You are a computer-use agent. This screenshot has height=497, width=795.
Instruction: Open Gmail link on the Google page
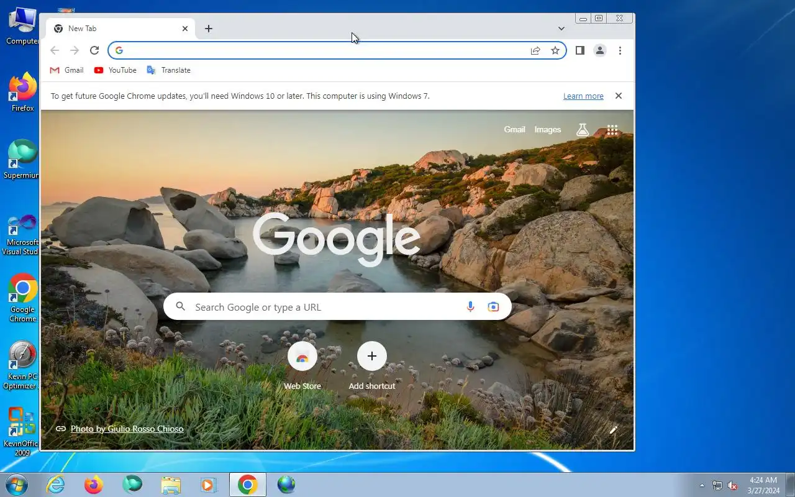[x=514, y=129]
